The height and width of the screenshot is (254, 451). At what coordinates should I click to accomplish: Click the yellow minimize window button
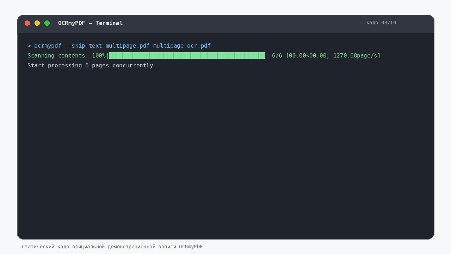tap(37, 23)
